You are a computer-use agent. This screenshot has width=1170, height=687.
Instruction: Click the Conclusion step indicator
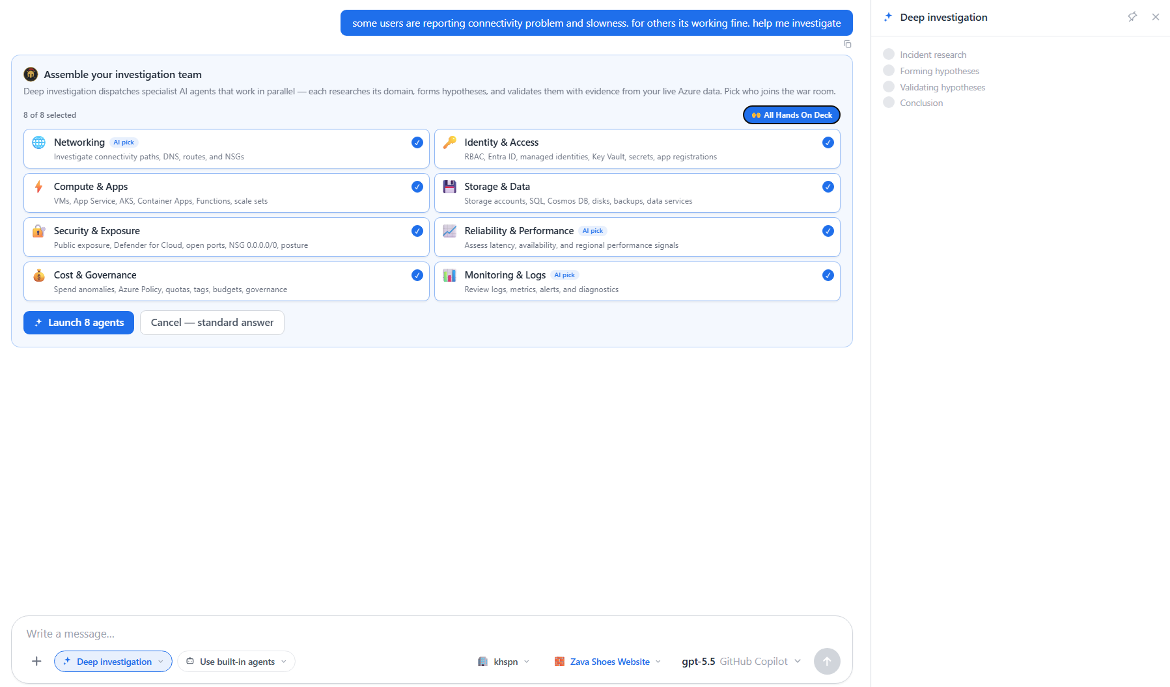tap(889, 102)
